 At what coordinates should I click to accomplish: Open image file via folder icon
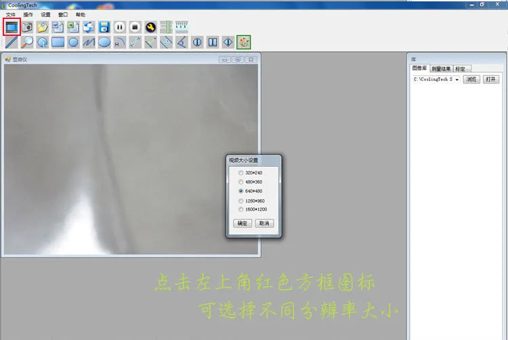point(43,27)
